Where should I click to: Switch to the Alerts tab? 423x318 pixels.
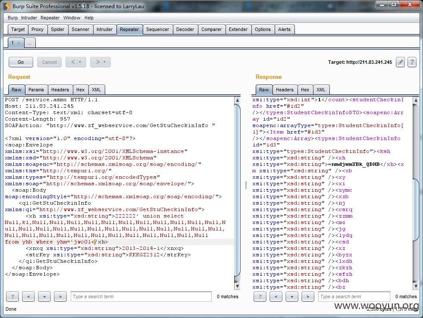[284, 29]
